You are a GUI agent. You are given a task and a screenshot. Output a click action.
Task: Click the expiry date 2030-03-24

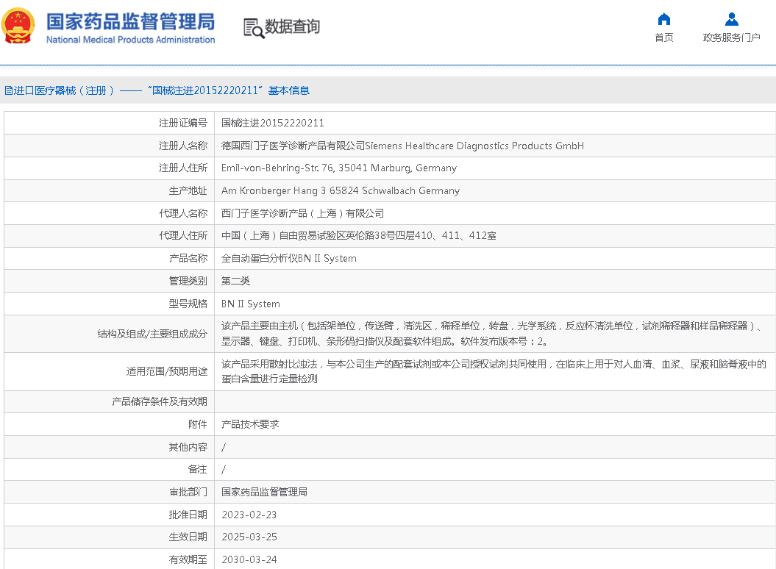click(x=249, y=559)
